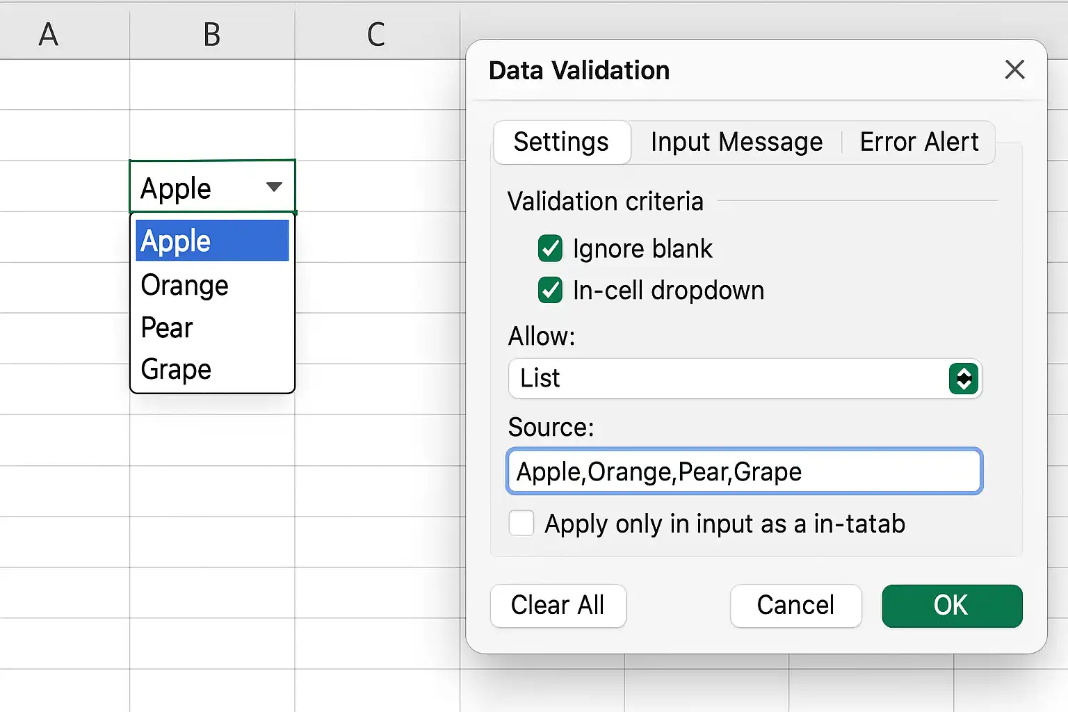
Task: Enable the Apply only in input checkbox
Action: (521, 523)
